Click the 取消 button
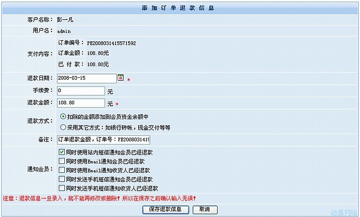This screenshot has width=360, height=217. (x=205, y=209)
